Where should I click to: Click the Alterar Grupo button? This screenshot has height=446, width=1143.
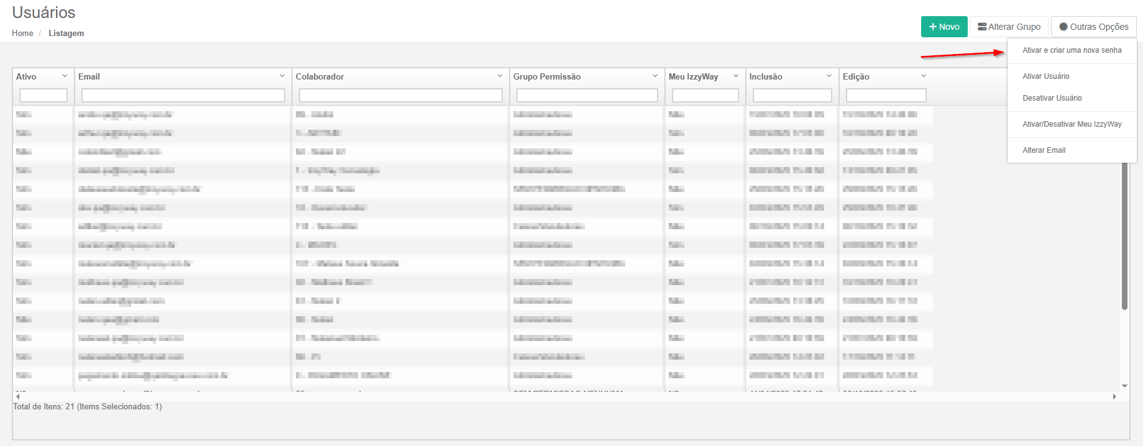[x=1009, y=27]
